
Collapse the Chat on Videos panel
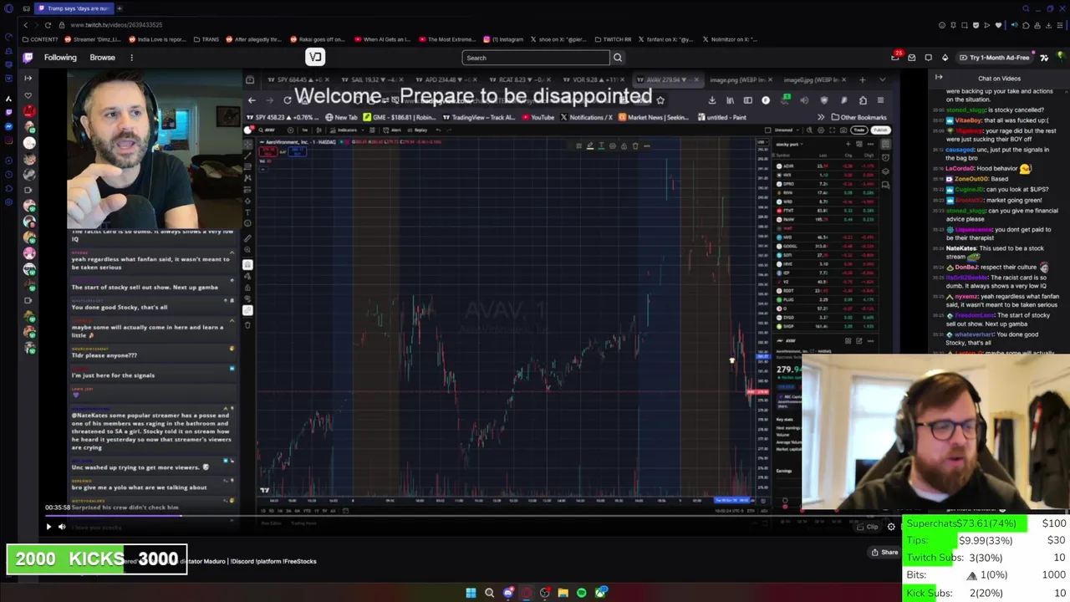[939, 78]
